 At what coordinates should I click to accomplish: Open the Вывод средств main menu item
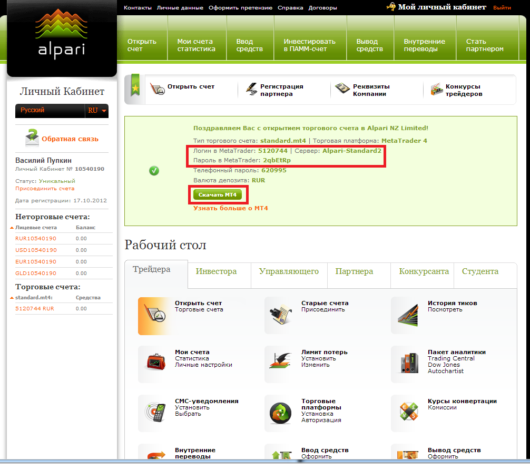(370, 45)
